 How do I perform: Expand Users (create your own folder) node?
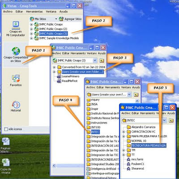click(x=54, y=72)
